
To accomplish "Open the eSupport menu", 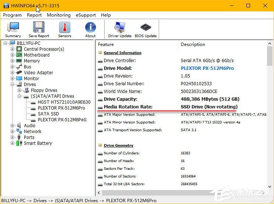I will 86,15.
